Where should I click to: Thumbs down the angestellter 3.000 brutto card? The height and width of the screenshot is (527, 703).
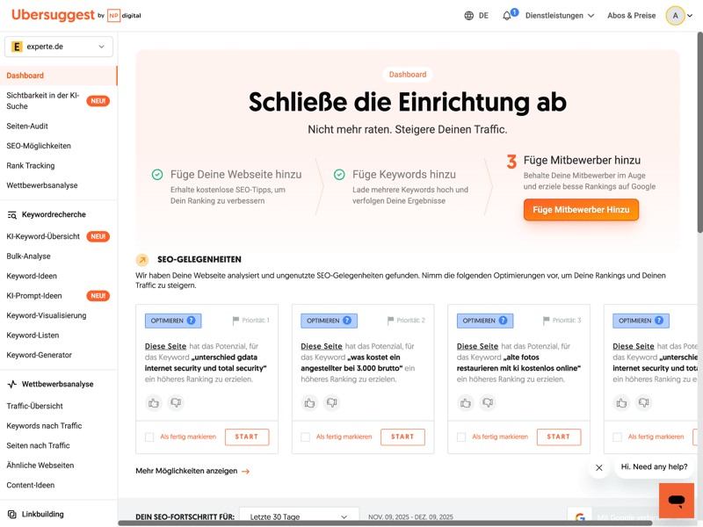point(332,403)
